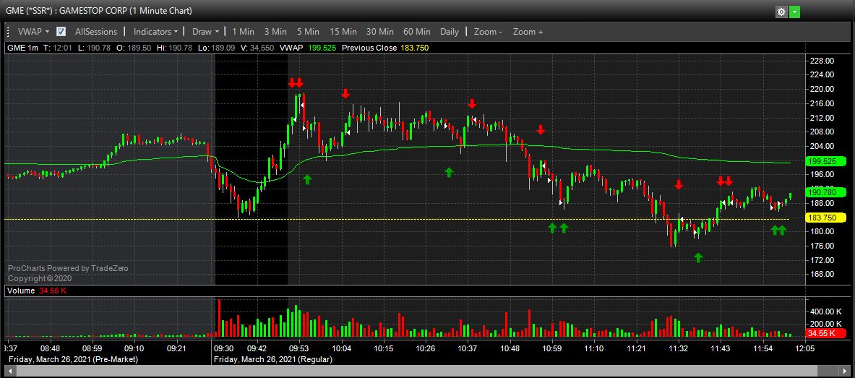Click the right arrow of horizontal scrollbar

[846, 372]
